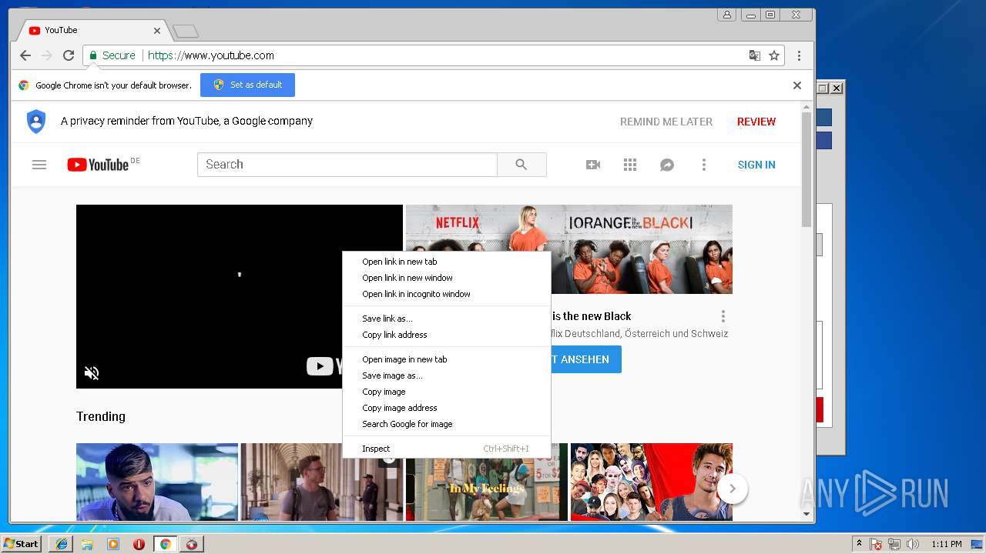Image resolution: width=986 pixels, height=554 pixels.
Task: Choose Open image in new tab
Action: tap(447, 359)
